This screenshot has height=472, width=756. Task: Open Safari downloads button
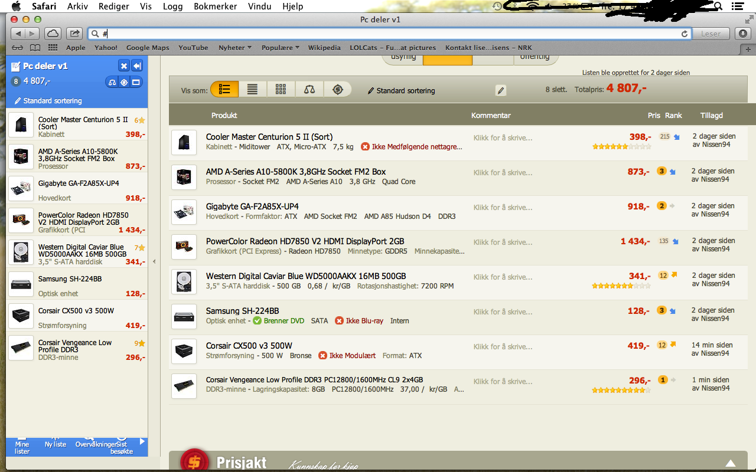(x=743, y=34)
